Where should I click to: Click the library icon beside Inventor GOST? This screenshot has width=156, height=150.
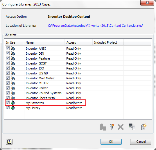coord(13,63)
